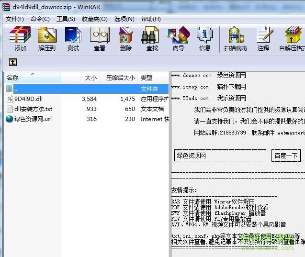Click the 1,475 packed size value
The height and width of the screenshot is (257, 305).
coord(127,99)
